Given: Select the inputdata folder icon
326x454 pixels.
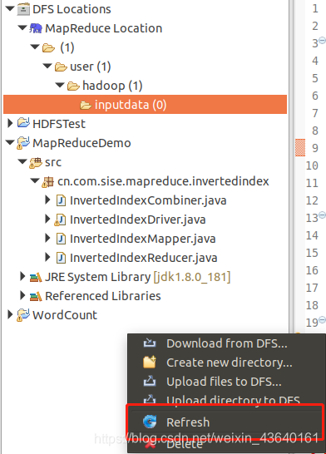Looking at the screenshot, I should click(86, 105).
